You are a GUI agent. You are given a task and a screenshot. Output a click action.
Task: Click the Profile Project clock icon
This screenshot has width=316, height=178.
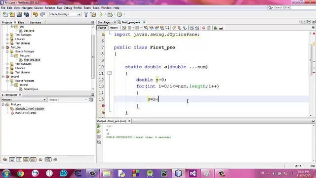(119, 14)
